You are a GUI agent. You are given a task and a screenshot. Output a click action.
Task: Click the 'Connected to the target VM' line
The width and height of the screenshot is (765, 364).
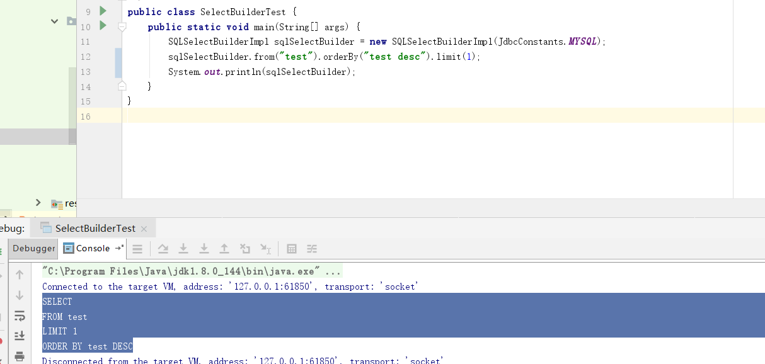click(x=229, y=287)
